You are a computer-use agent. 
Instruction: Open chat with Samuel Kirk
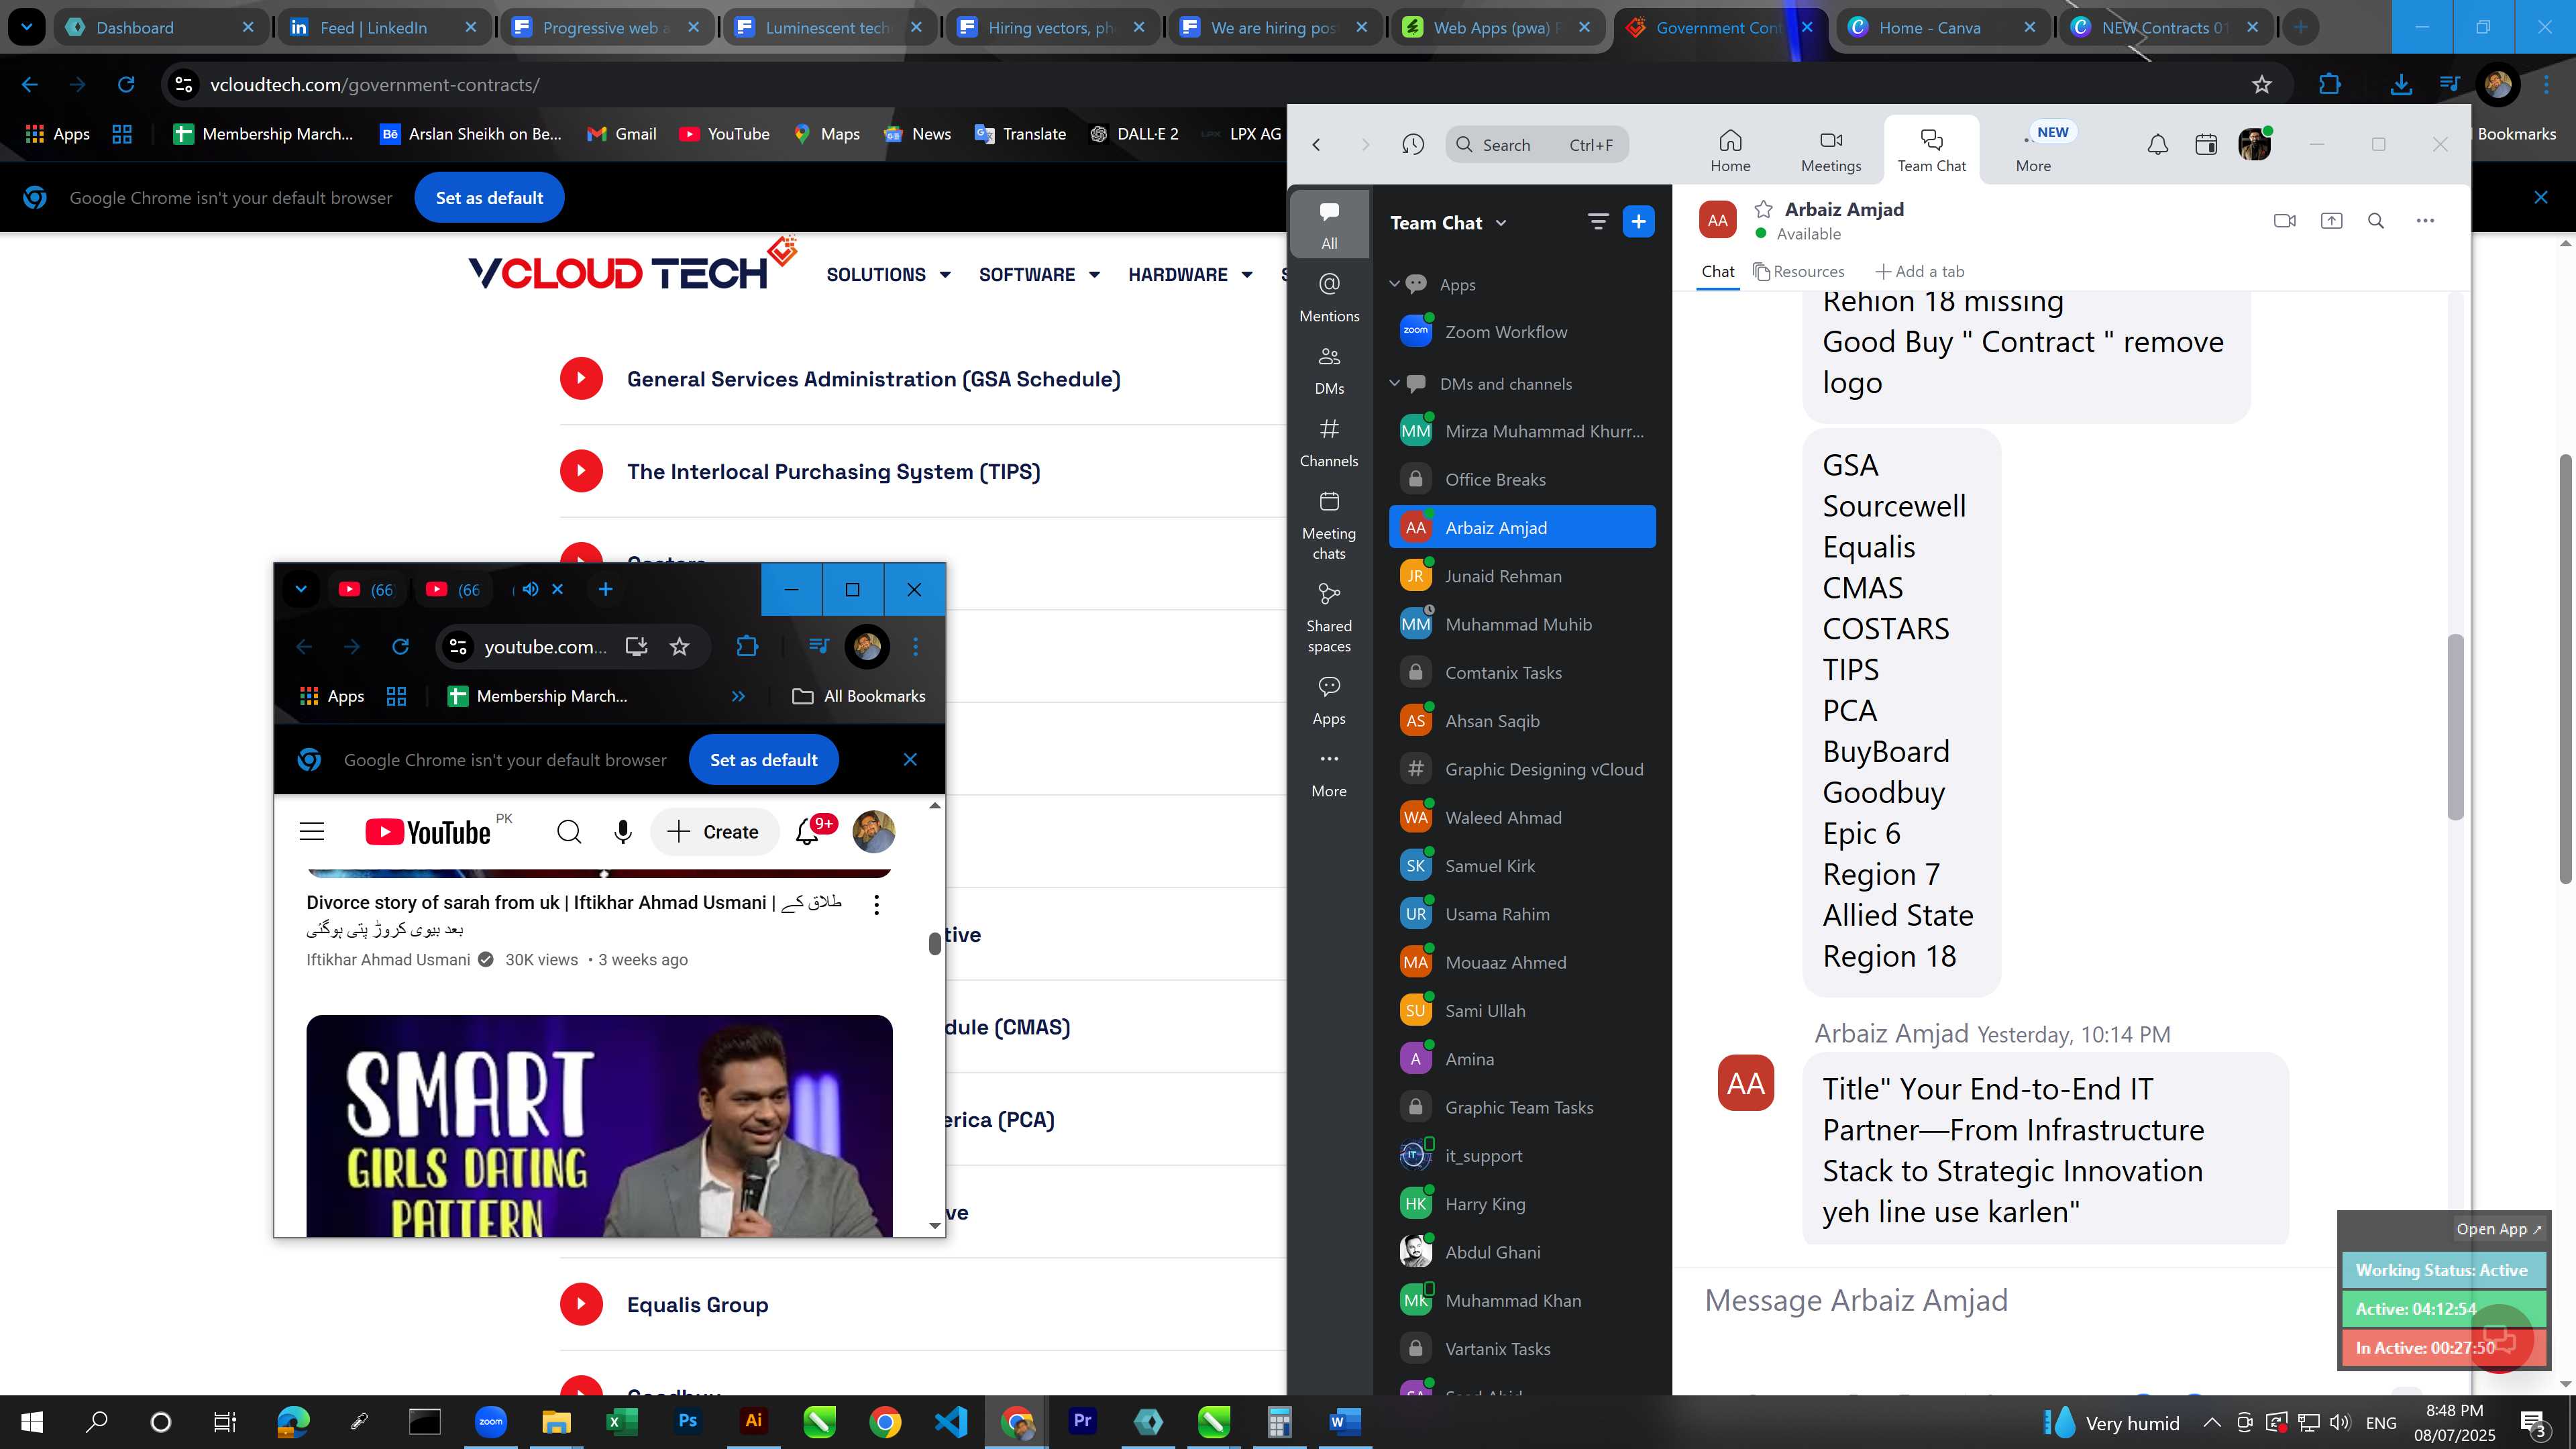[1522, 866]
